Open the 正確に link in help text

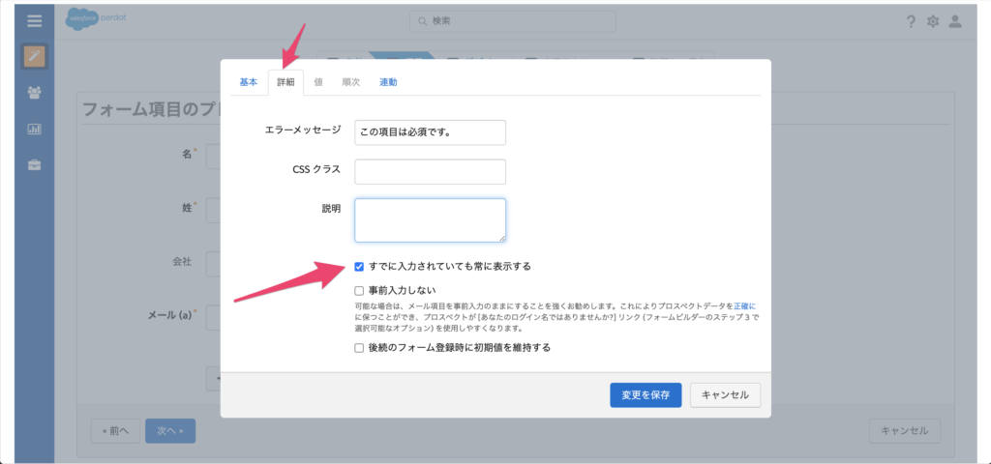(x=744, y=305)
